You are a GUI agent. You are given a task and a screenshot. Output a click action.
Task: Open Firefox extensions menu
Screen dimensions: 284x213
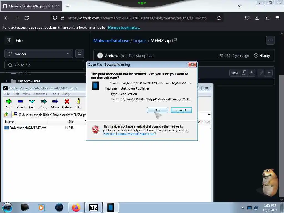[x=267, y=18]
